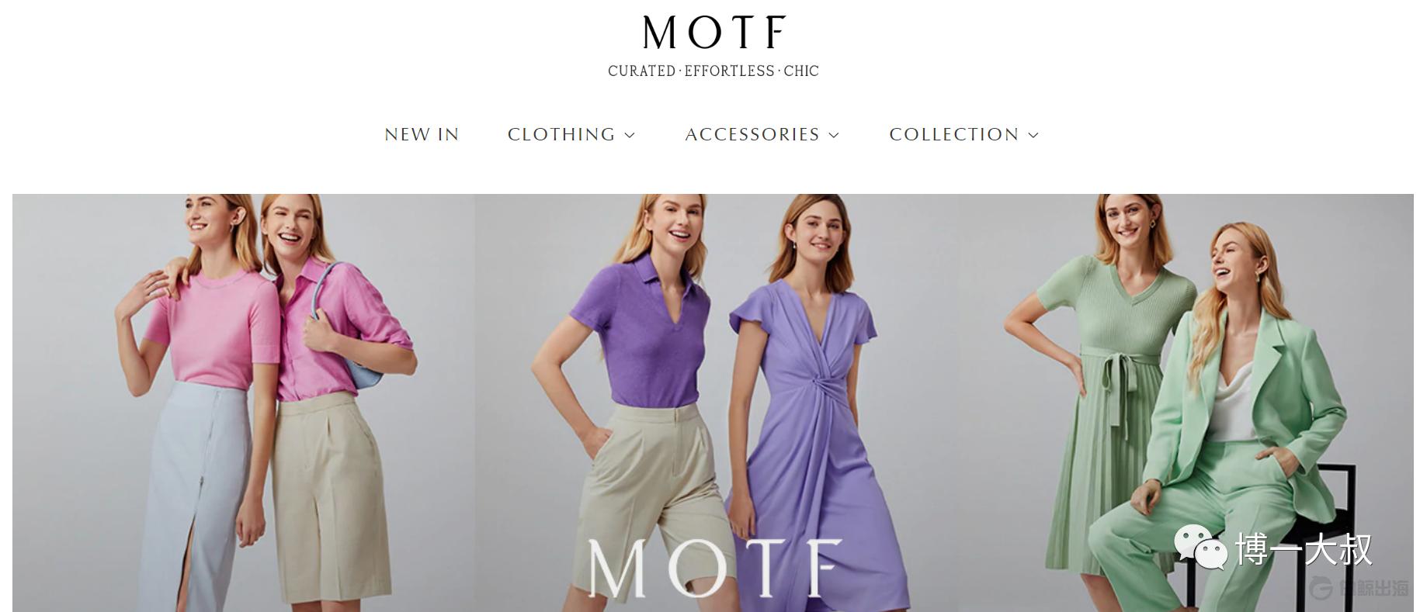
Task: Click the MOTF logo at the top
Action: [x=713, y=33]
